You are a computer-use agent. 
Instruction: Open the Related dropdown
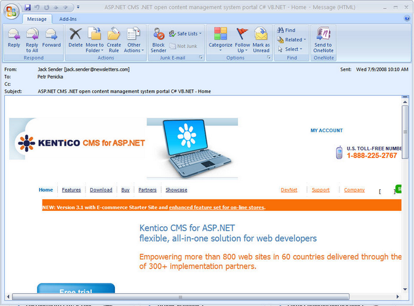pos(292,39)
